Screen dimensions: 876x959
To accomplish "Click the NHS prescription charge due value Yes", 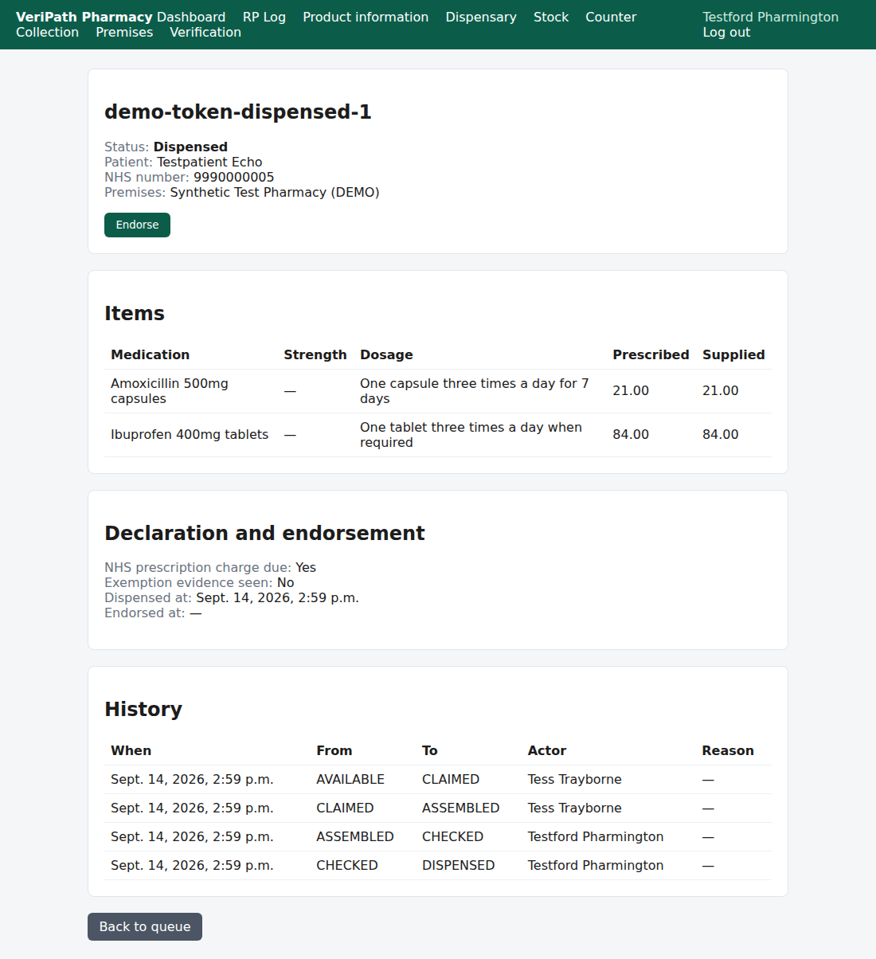I will (306, 567).
